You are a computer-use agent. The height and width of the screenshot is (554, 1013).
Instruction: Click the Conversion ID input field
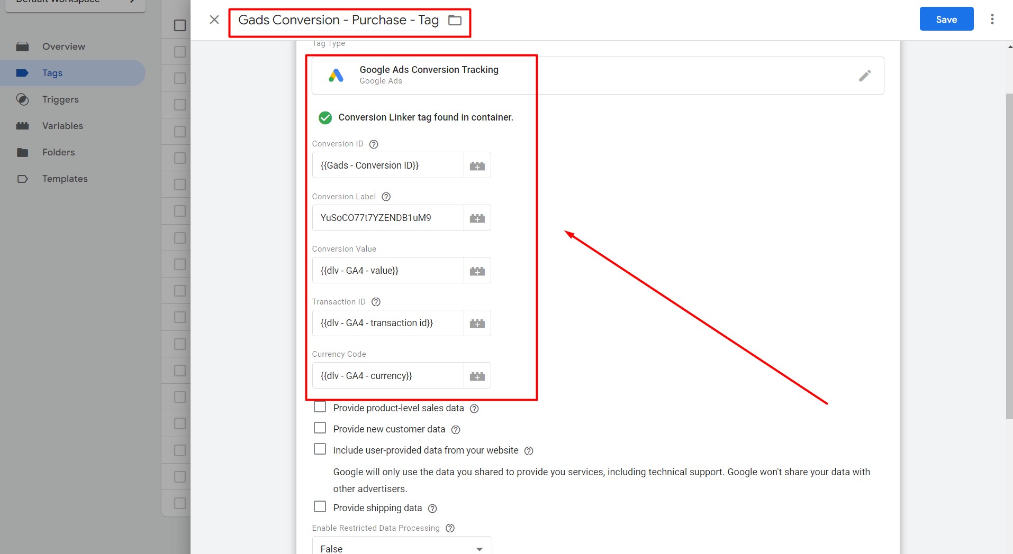388,165
